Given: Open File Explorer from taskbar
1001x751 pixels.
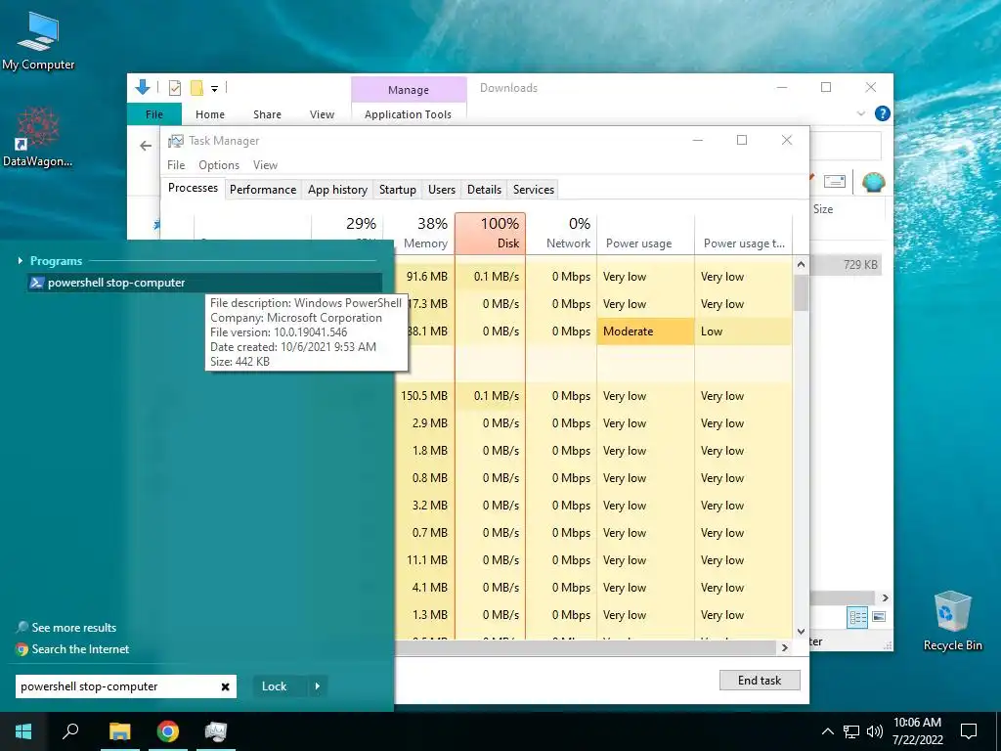Looking at the screenshot, I should coord(119,731).
